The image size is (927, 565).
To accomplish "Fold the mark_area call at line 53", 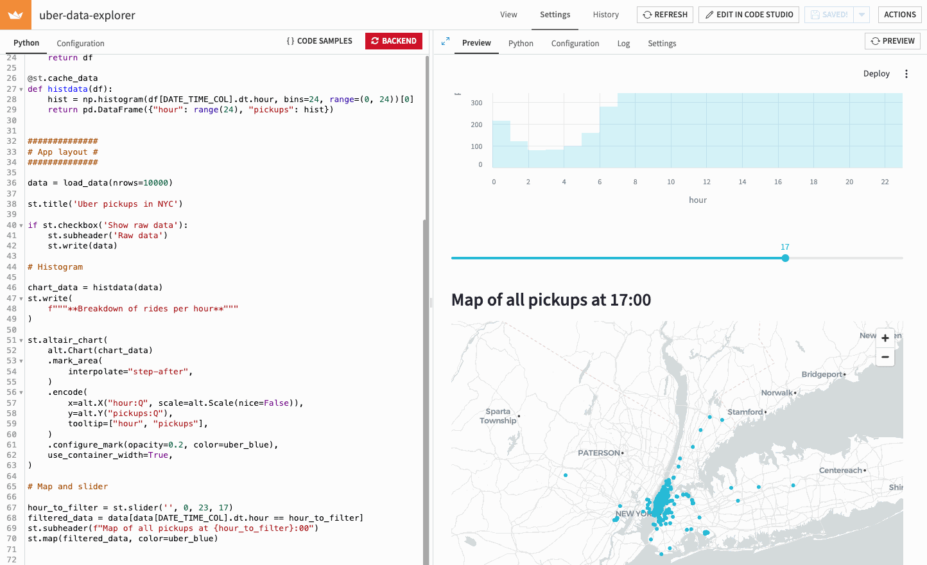I will click(21, 361).
